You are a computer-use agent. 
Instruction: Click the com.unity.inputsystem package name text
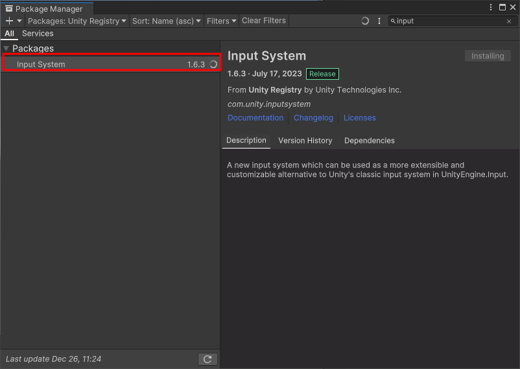point(269,104)
